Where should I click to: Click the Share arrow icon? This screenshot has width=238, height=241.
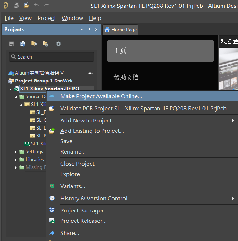(52, 233)
